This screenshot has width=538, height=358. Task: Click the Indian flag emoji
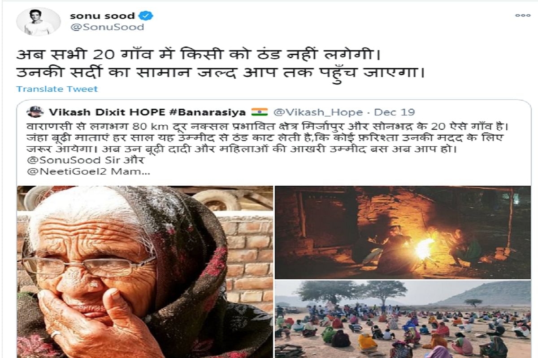click(260, 112)
